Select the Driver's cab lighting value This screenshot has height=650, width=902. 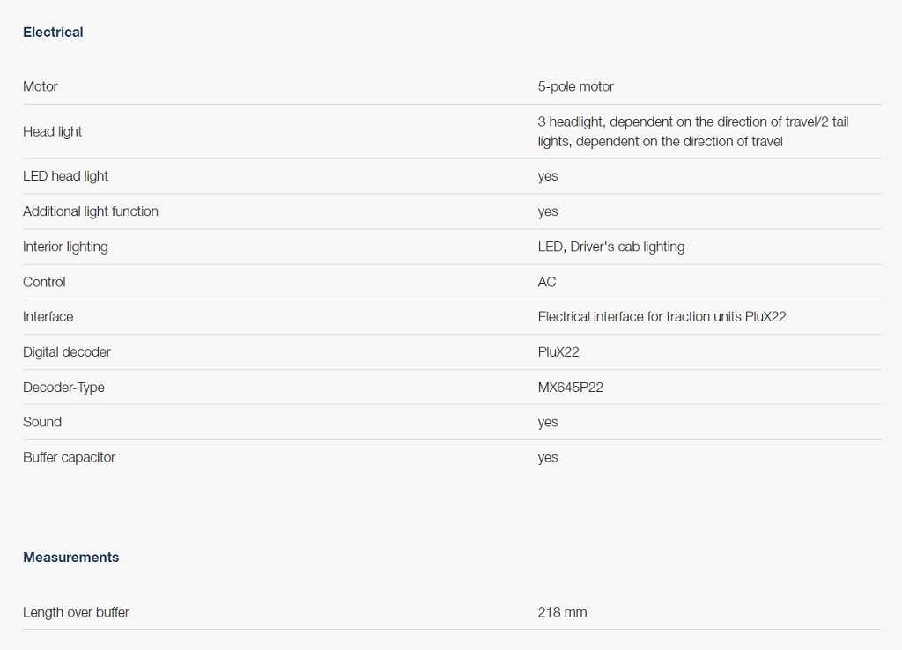pos(610,247)
